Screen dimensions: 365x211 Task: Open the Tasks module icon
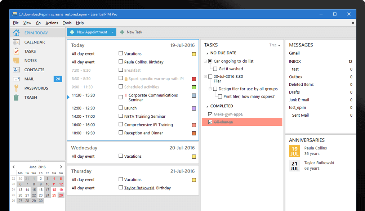point(16,51)
